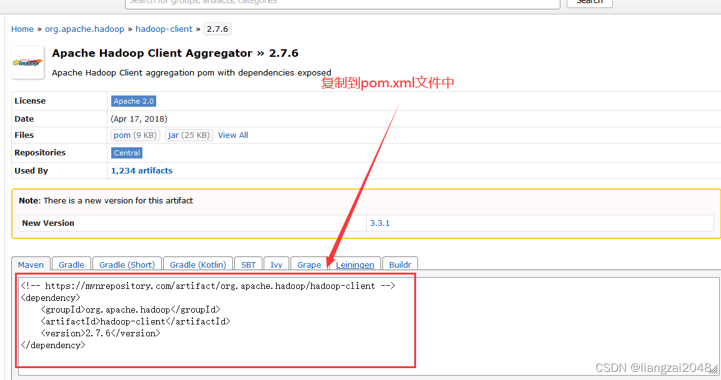The image size is (721, 380).
Task: Switch to the Leiningen tab
Action: point(355,264)
